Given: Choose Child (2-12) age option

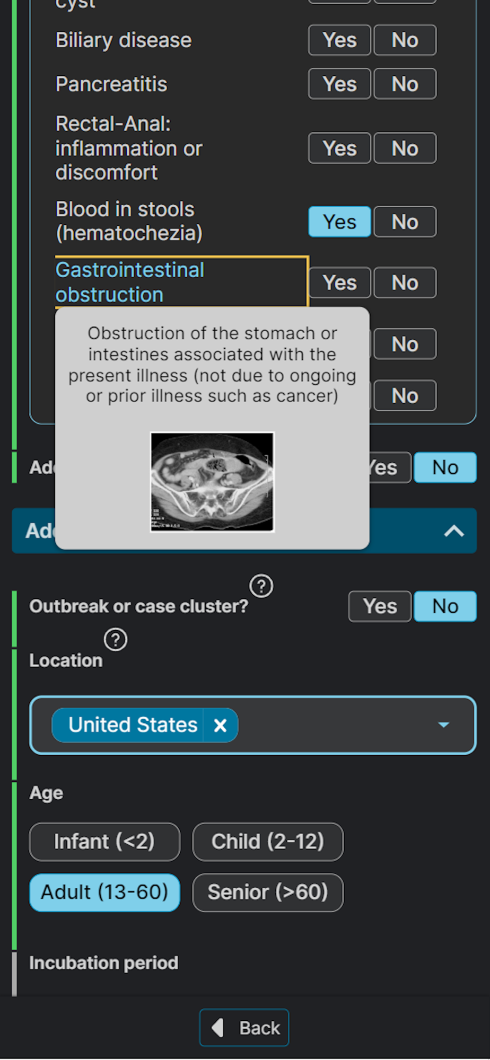Looking at the screenshot, I should [x=268, y=842].
